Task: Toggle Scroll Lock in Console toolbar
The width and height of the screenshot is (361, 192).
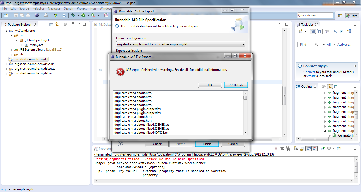Action: pyautogui.click(x=303, y=149)
